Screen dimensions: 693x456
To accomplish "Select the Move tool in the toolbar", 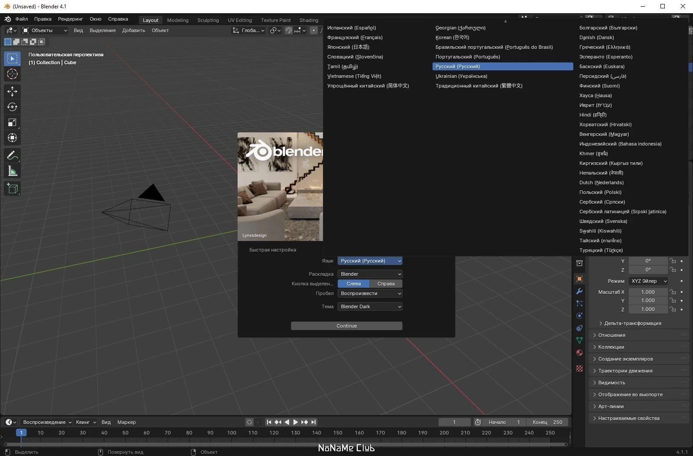I will (x=12, y=91).
